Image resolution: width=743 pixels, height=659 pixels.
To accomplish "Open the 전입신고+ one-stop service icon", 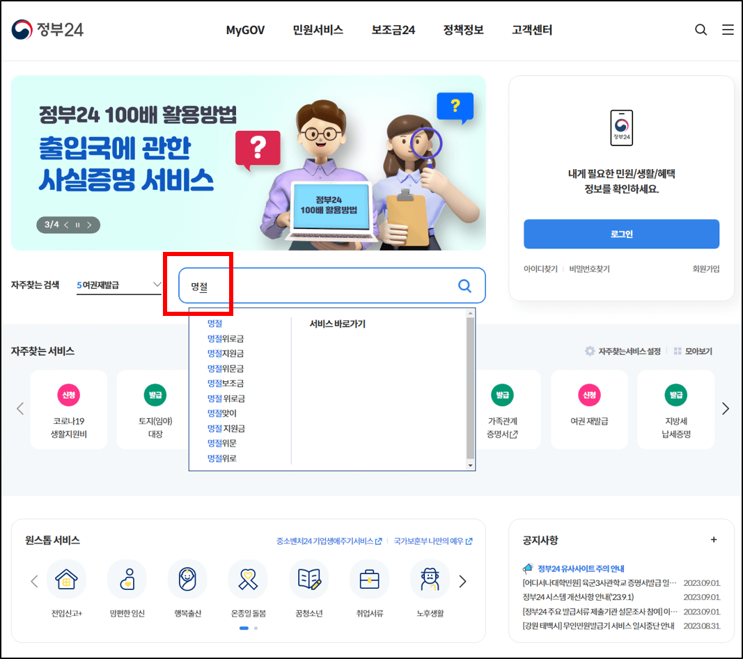I will click(67, 579).
